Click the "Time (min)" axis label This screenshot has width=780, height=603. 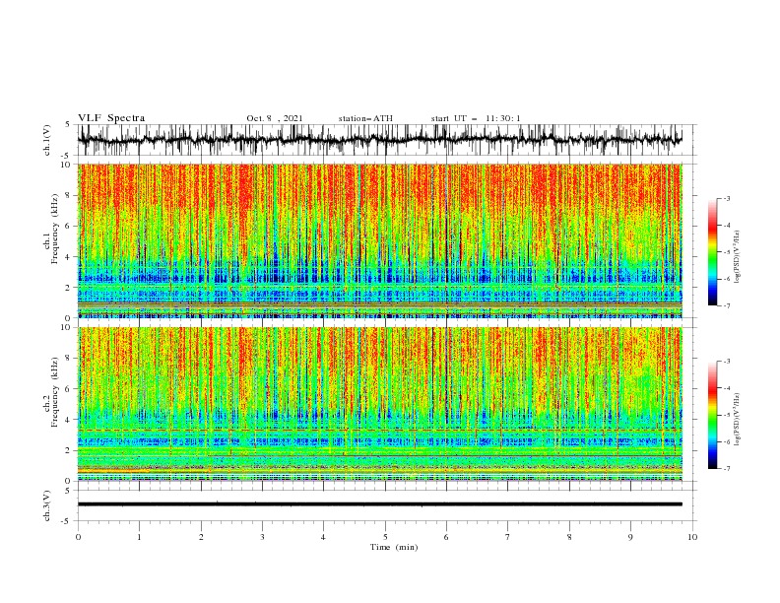[394, 547]
